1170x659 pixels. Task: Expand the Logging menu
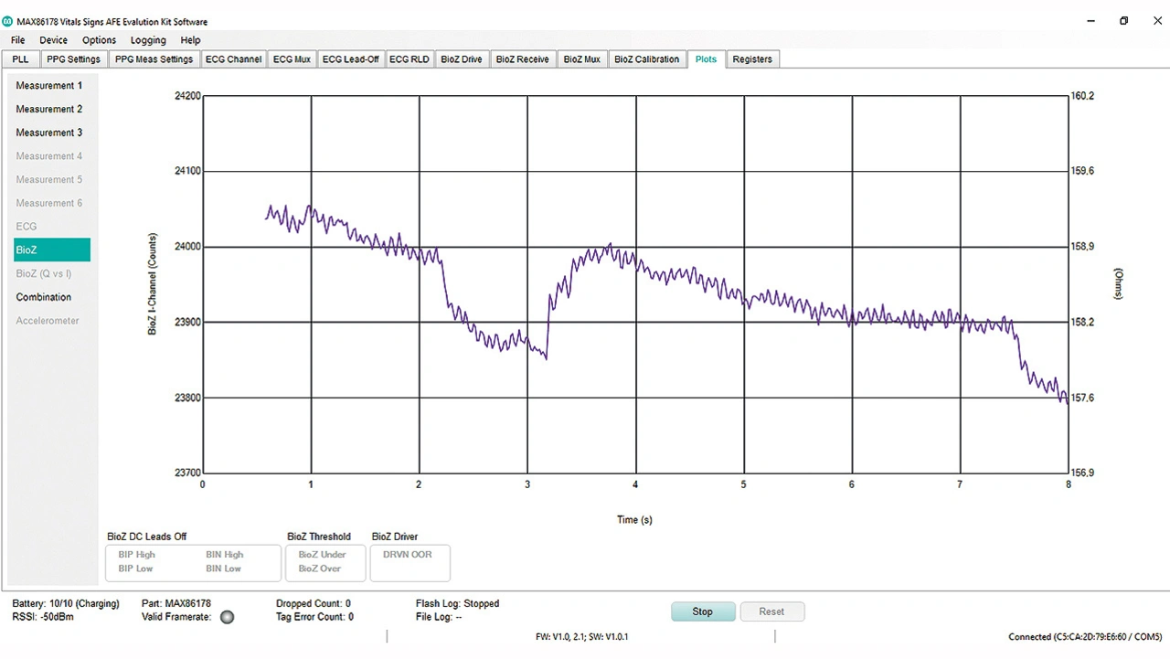[148, 40]
